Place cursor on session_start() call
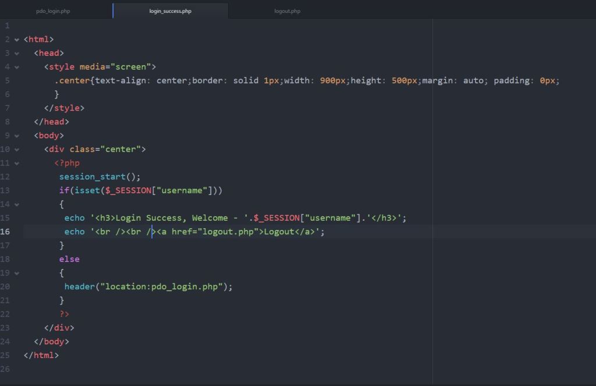The height and width of the screenshot is (386, 596). point(100,177)
